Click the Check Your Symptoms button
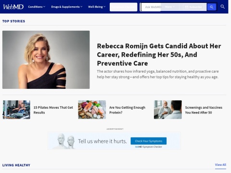 [149, 141]
